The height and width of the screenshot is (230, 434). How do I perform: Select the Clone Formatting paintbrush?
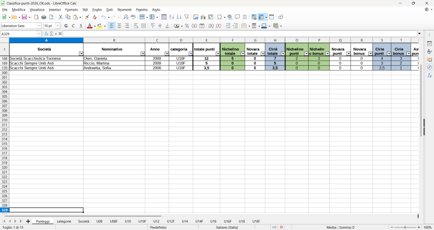point(87,17)
